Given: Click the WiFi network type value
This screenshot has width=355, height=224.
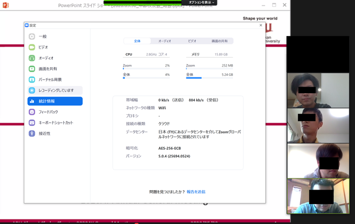Looking at the screenshot, I should point(162,108).
